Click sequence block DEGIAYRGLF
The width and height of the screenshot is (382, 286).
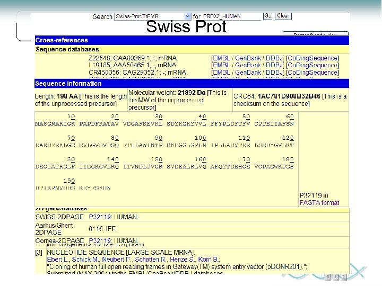(55, 167)
